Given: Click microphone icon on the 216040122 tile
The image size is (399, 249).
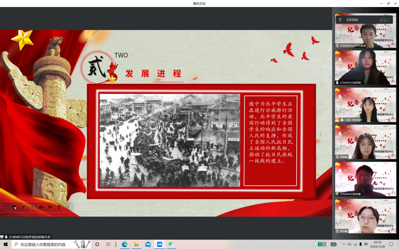Looking at the screenshot, I should pos(338,83).
